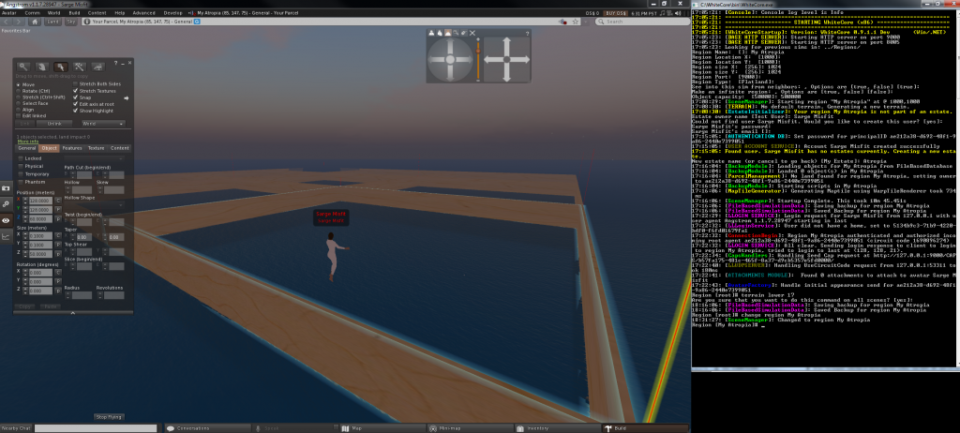Image resolution: width=960 pixels, height=433 pixels.
Task: Select the hand Move tool in the build panel
Action: (41, 67)
